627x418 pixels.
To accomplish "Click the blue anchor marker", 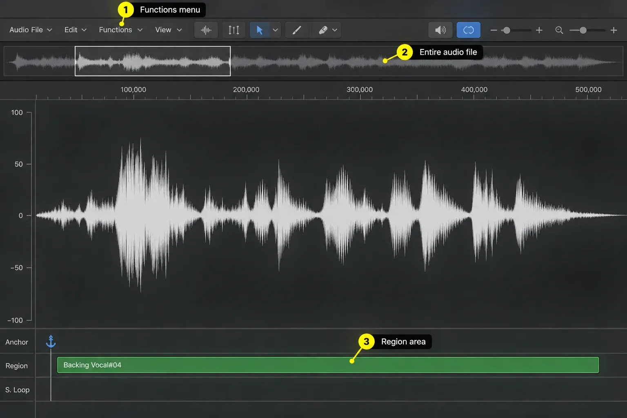I will (51, 341).
